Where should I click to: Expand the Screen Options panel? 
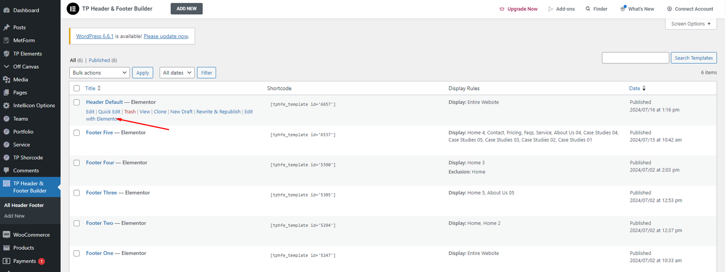(691, 24)
